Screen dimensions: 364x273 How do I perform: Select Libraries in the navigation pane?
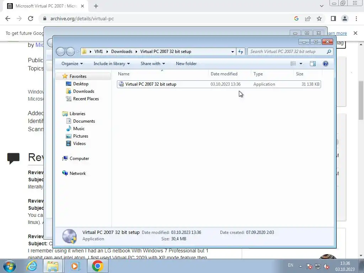pos(77,113)
